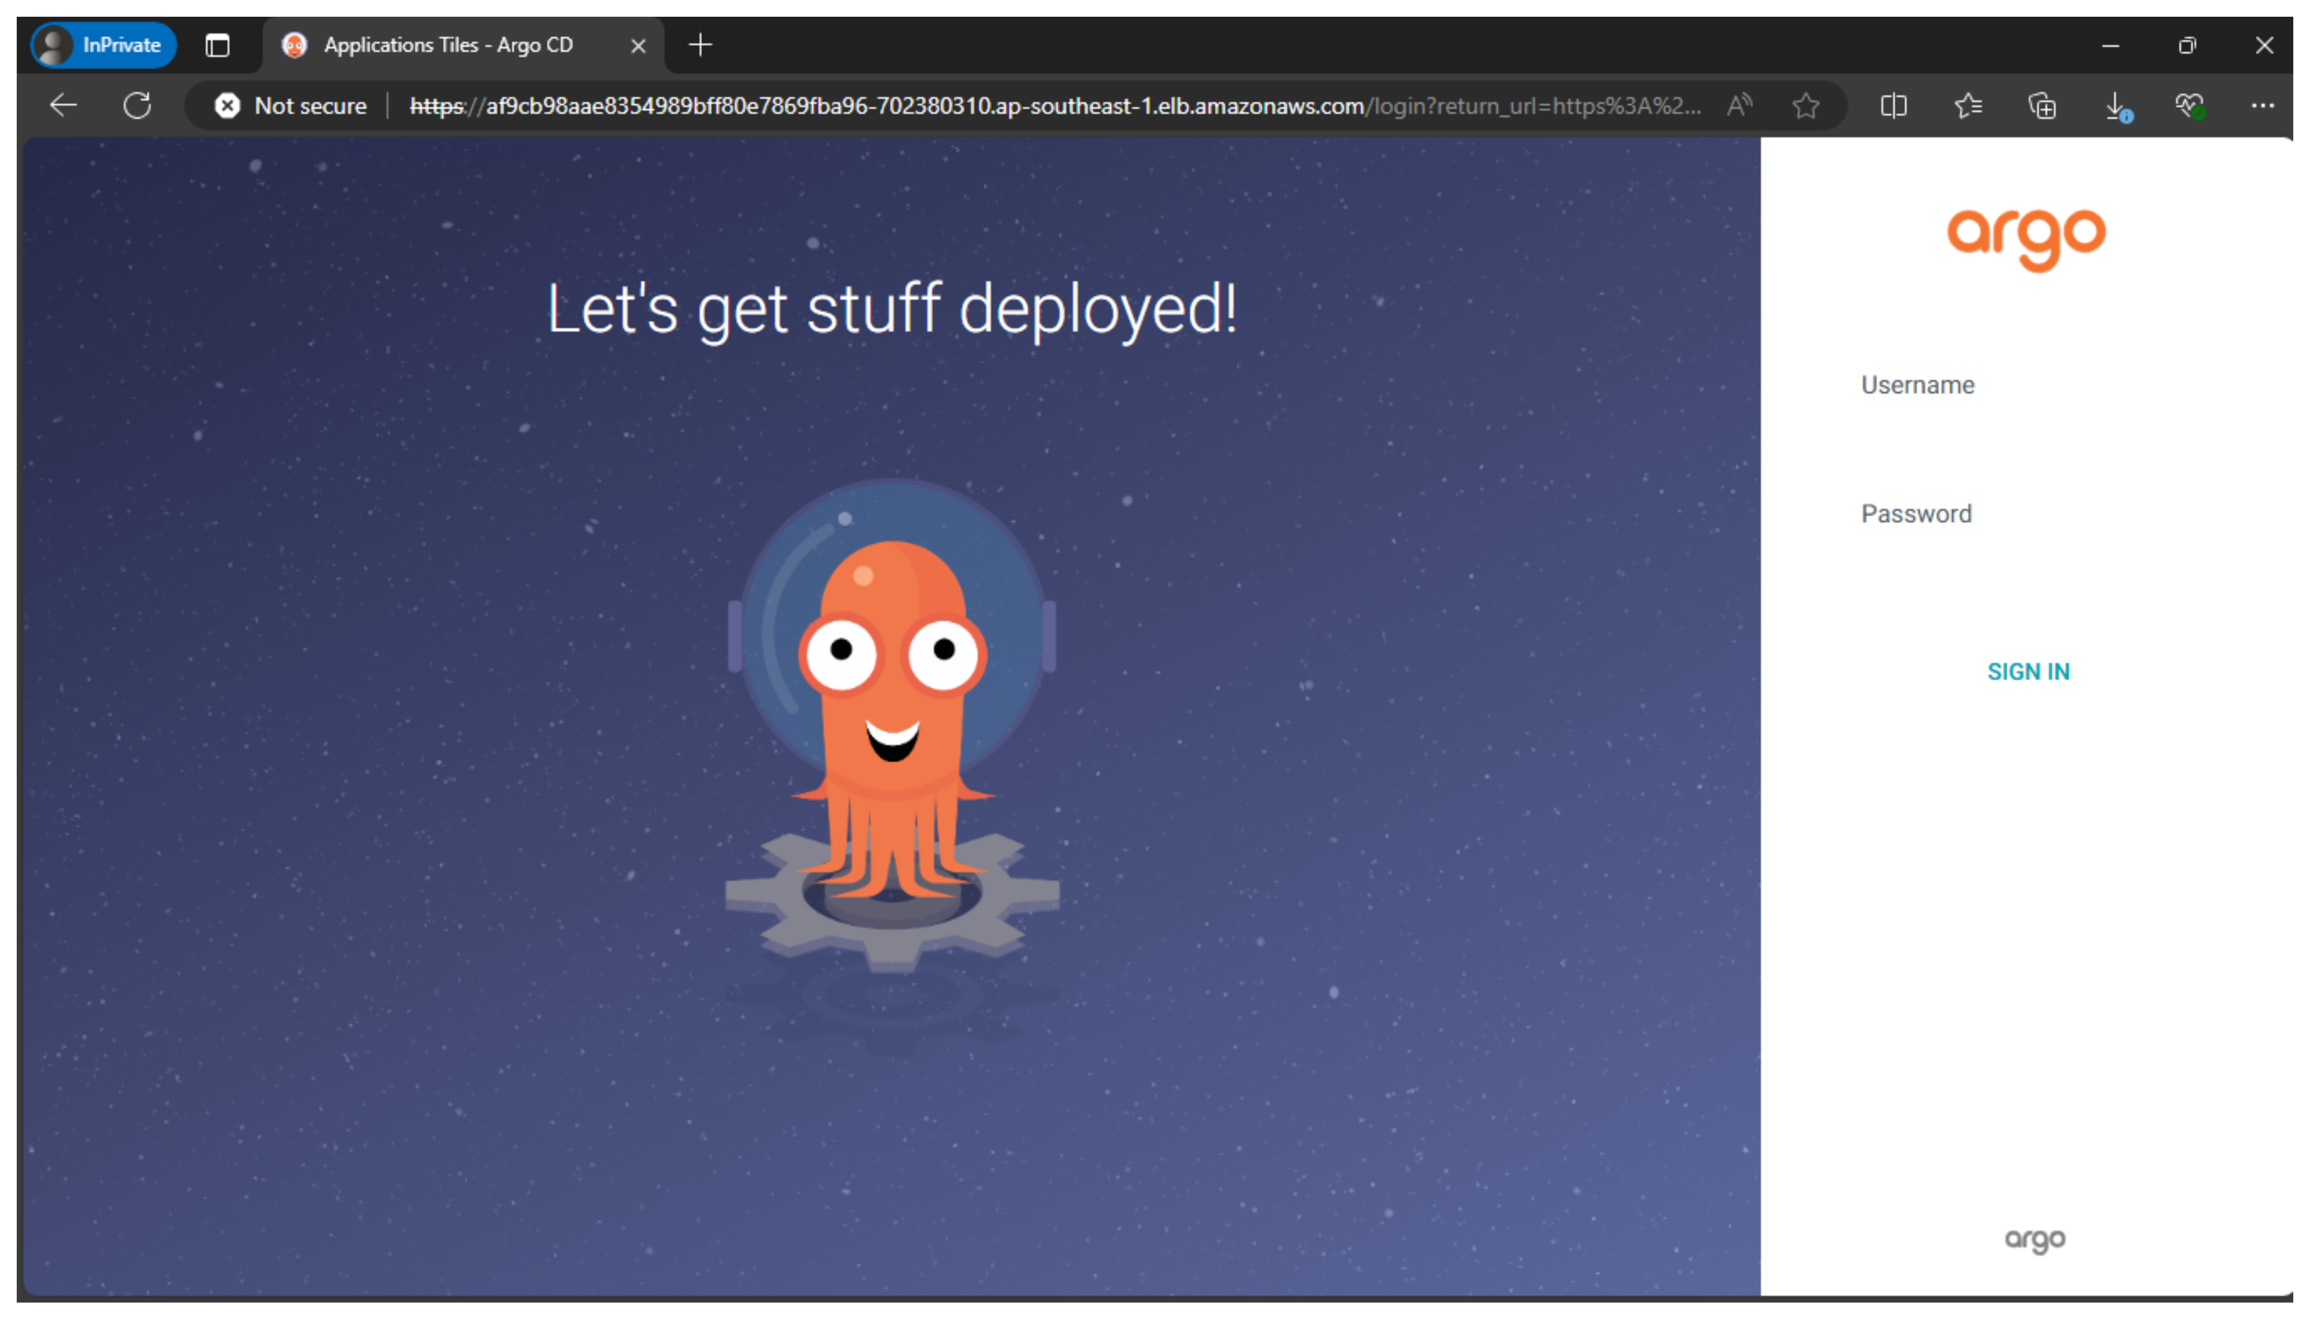The width and height of the screenshot is (2310, 1321).
Task: Refresh the Argo CD login page
Action: [137, 105]
